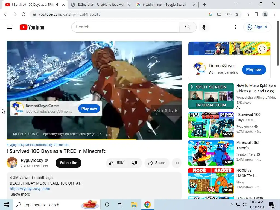Close the E2Guardian tab
Image resolution: width=280 pixels, height=210 pixels.
[129, 5]
